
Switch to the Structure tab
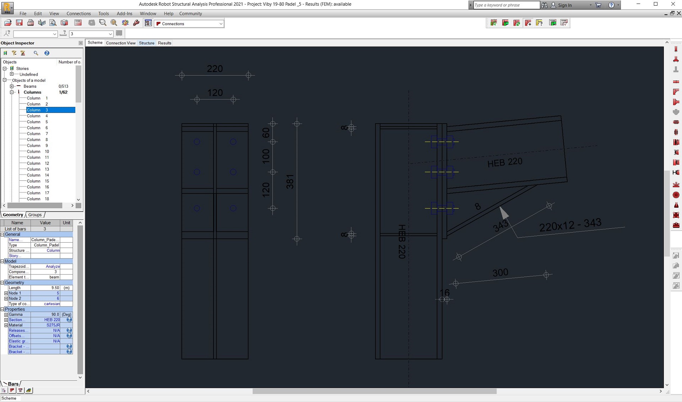point(146,43)
